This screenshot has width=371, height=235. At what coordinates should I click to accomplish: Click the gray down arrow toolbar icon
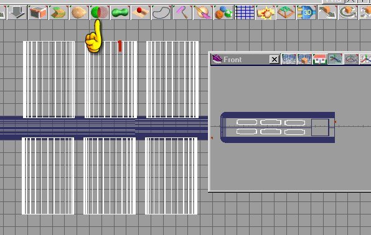(x=17, y=12)
